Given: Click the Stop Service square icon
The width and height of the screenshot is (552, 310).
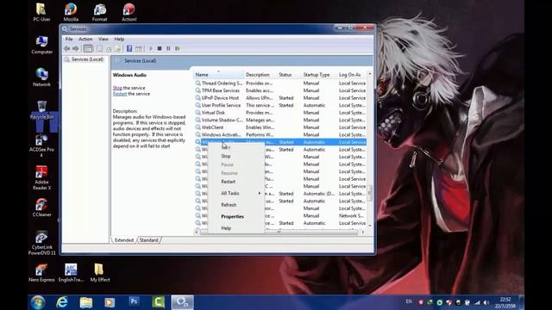Looking at the screenshot, I should (x=160, y=48).
